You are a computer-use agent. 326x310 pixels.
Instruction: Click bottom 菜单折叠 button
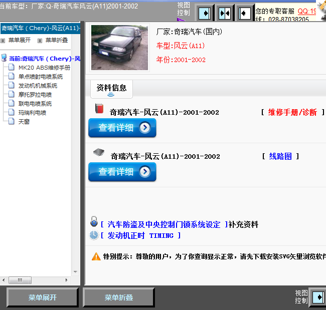(119, 297)
